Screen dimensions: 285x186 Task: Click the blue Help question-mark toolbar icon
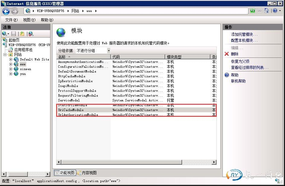(274, 11)
